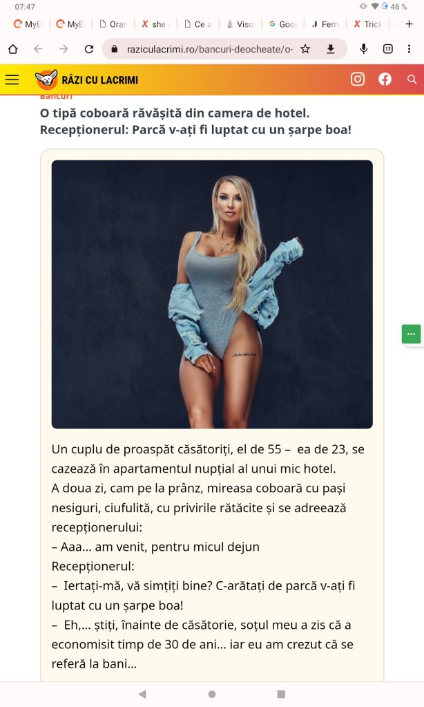Tap the download arrow icon in address bar
This screenshot has height=707, width=424.
pyautogui.click(x=331, y=49)
